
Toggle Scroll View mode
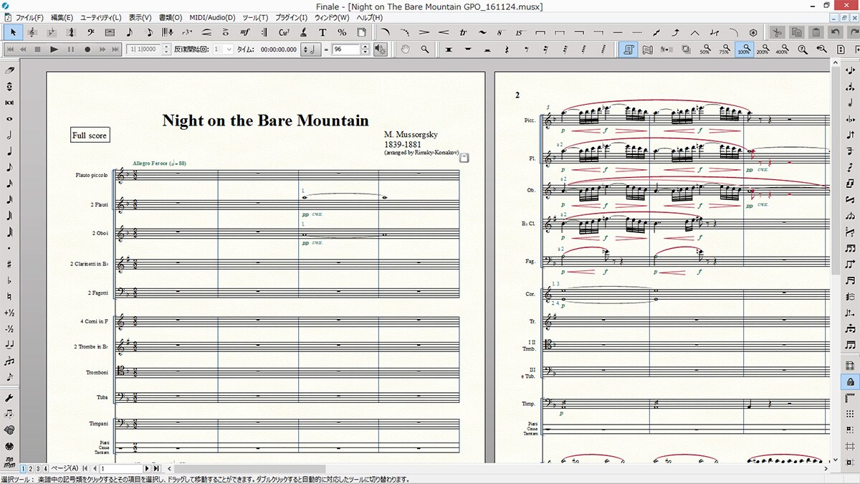[x=647, y=49]
